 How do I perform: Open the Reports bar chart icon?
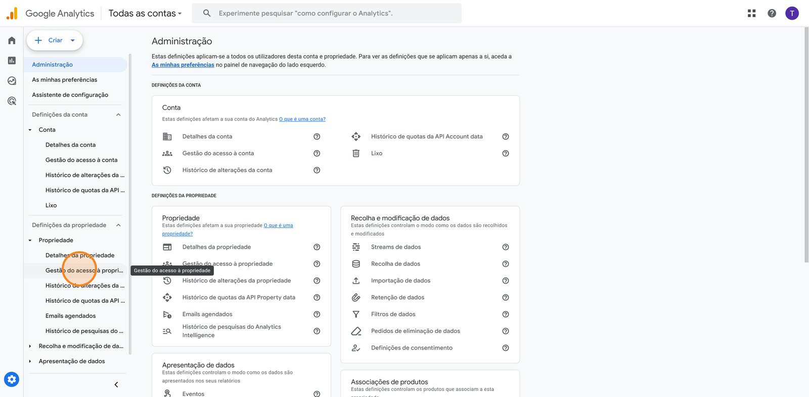pyautogui.click(x=12, y=61)
